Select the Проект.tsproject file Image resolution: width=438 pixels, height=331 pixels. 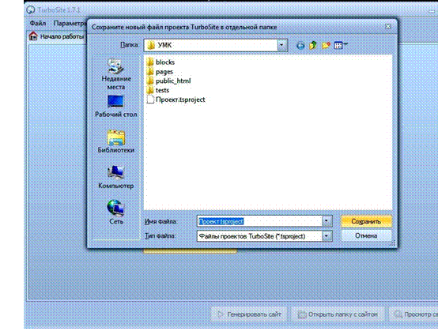[176, 100]
